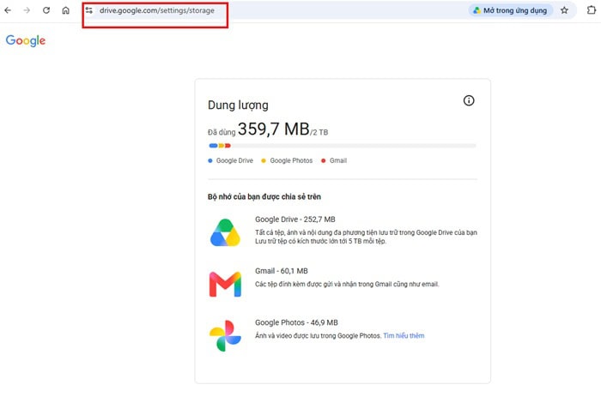Click the blue Google Drive usage bar segment
601x409 pixels.
coord(213,146)
